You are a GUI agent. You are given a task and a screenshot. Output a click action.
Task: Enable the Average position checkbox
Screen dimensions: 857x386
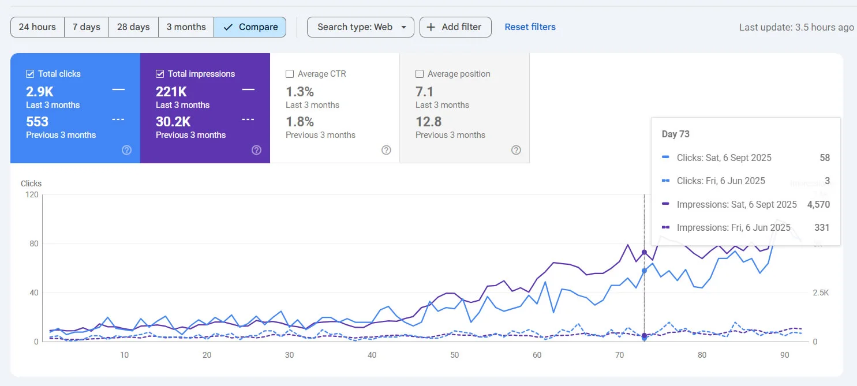[420, 73]
